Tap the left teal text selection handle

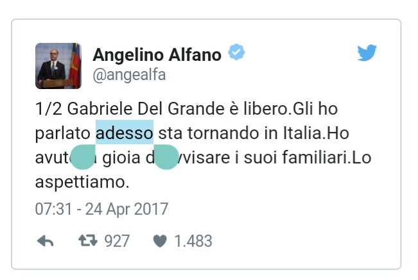83,157
